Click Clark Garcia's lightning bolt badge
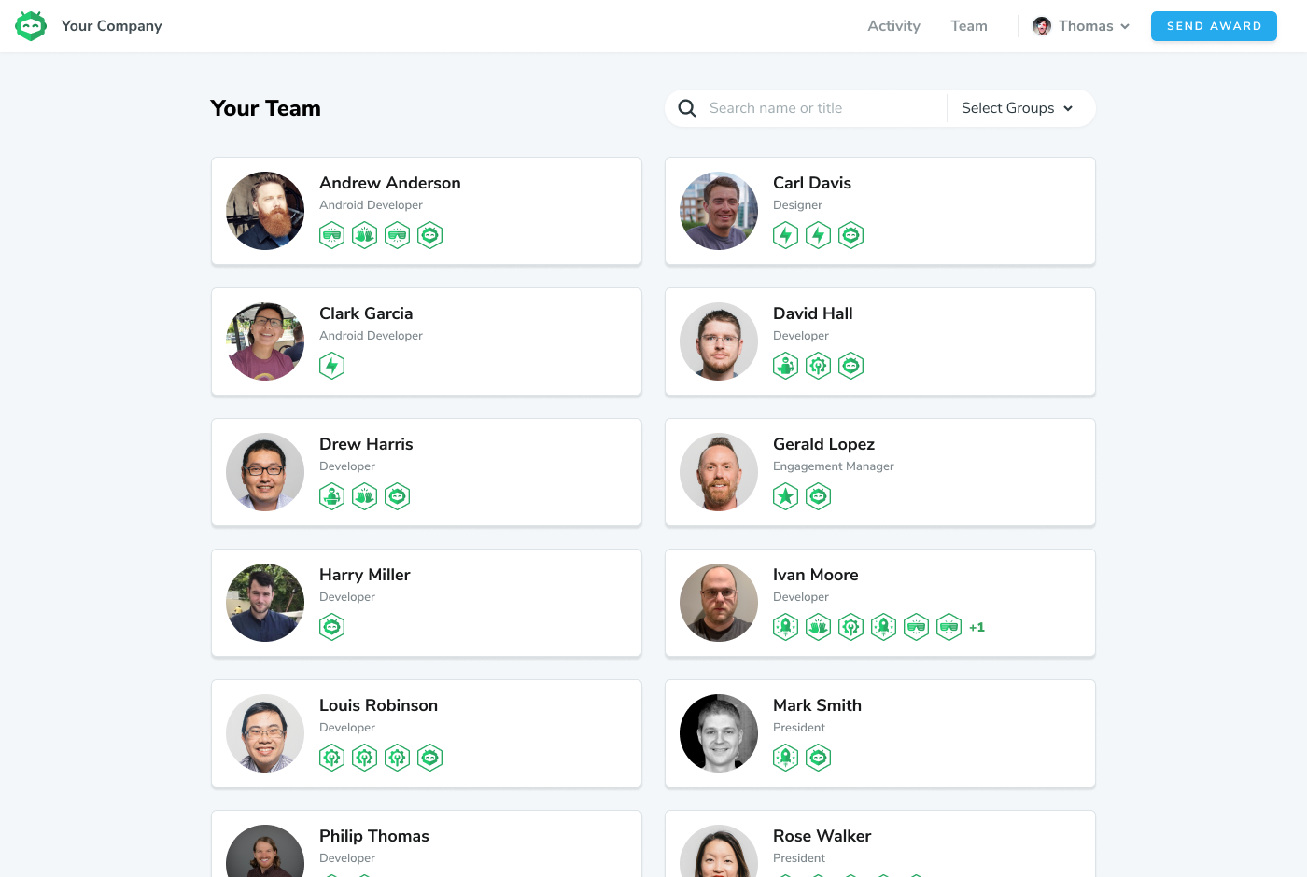1307x877 pixels. pyautogui.click(x=331, y=366)
